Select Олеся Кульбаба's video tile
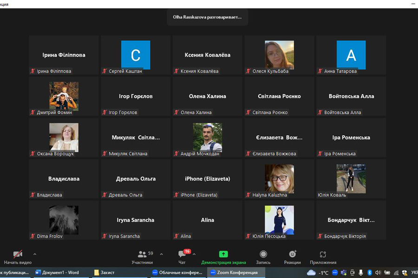Image resolution: width=418 pixels, height=278 pixels. (279, 55)
